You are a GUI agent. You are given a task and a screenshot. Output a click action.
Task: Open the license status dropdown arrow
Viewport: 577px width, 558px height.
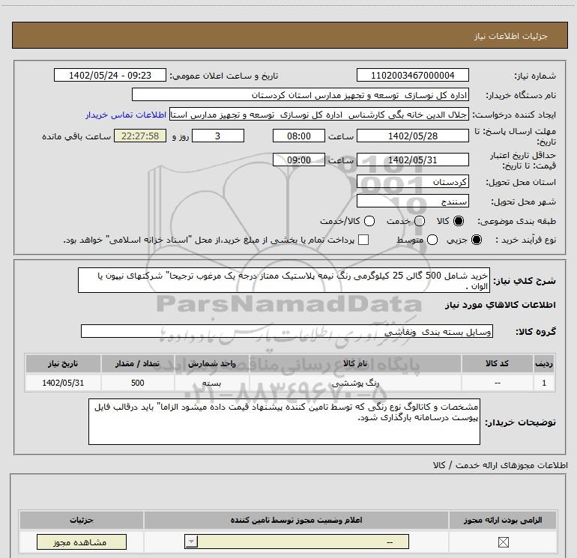point(191,542)
